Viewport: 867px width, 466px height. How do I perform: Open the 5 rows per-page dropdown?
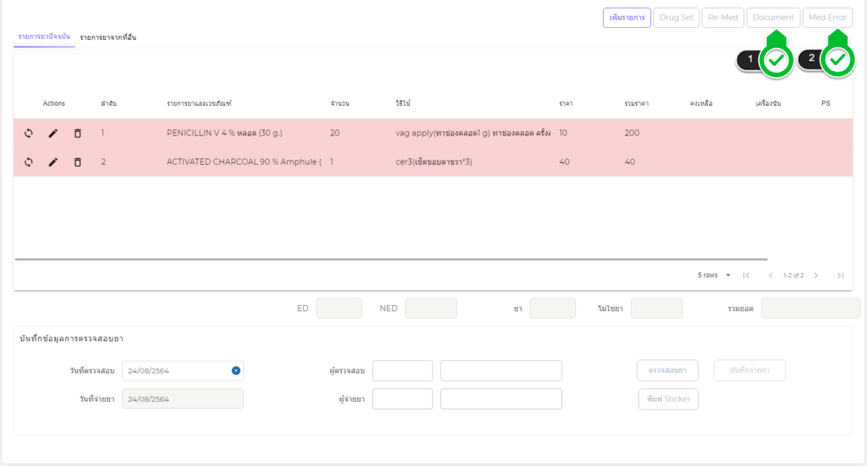[714, 276]
